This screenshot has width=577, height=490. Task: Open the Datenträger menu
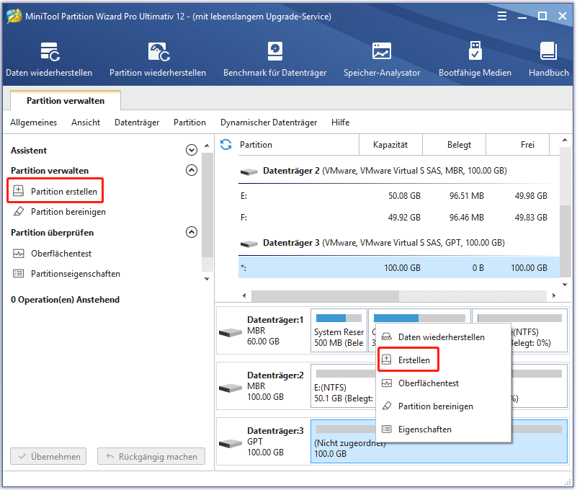click(137, 122)
